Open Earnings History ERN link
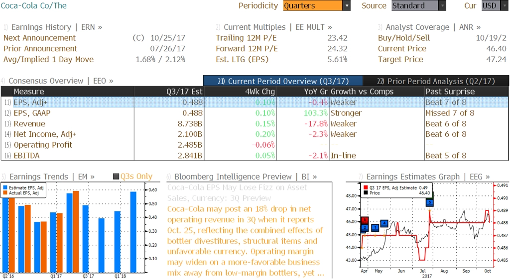This screenshot has width=510, height=280. point(57,27)
